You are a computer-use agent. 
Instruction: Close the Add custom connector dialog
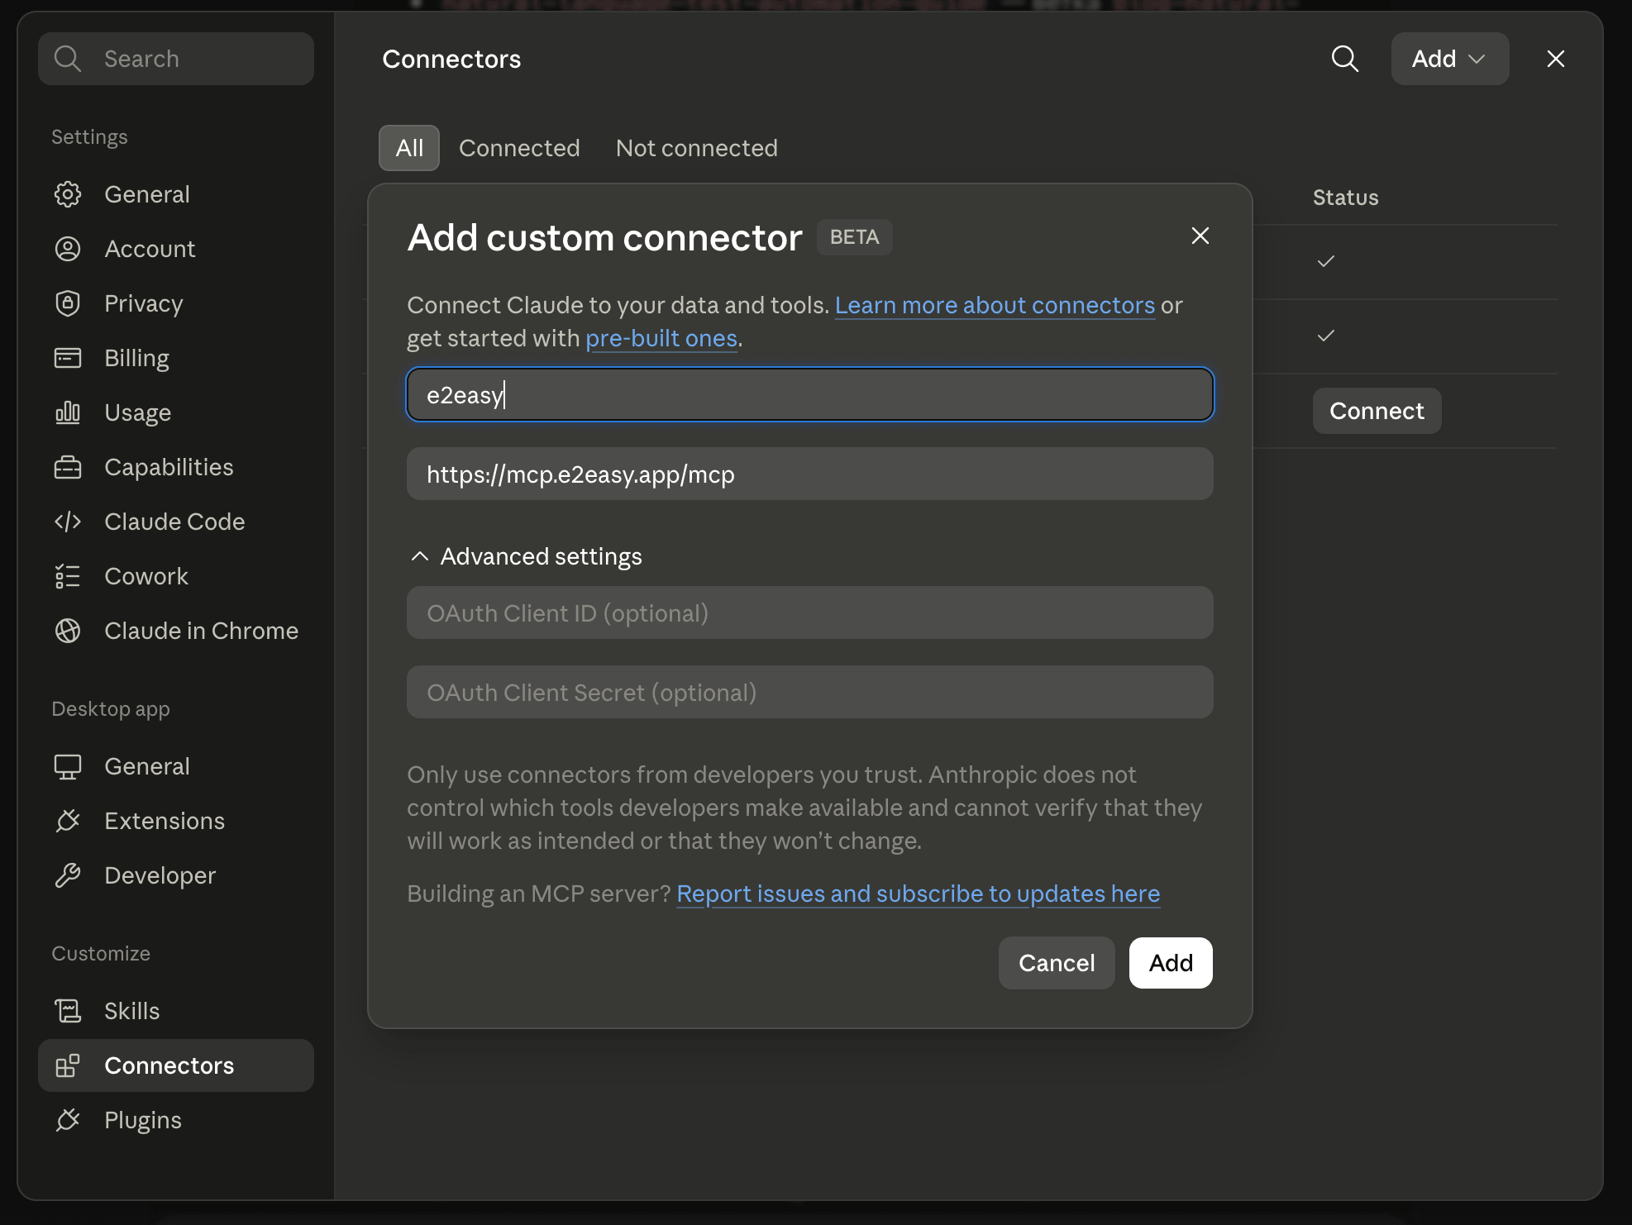(1200, 236)
